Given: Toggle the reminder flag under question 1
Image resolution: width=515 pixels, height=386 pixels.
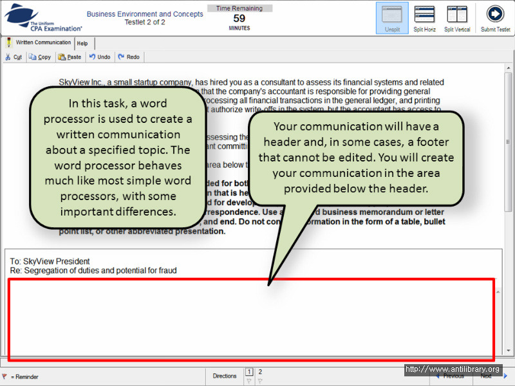Looking at the screenshot, I should tap(250, 380).
